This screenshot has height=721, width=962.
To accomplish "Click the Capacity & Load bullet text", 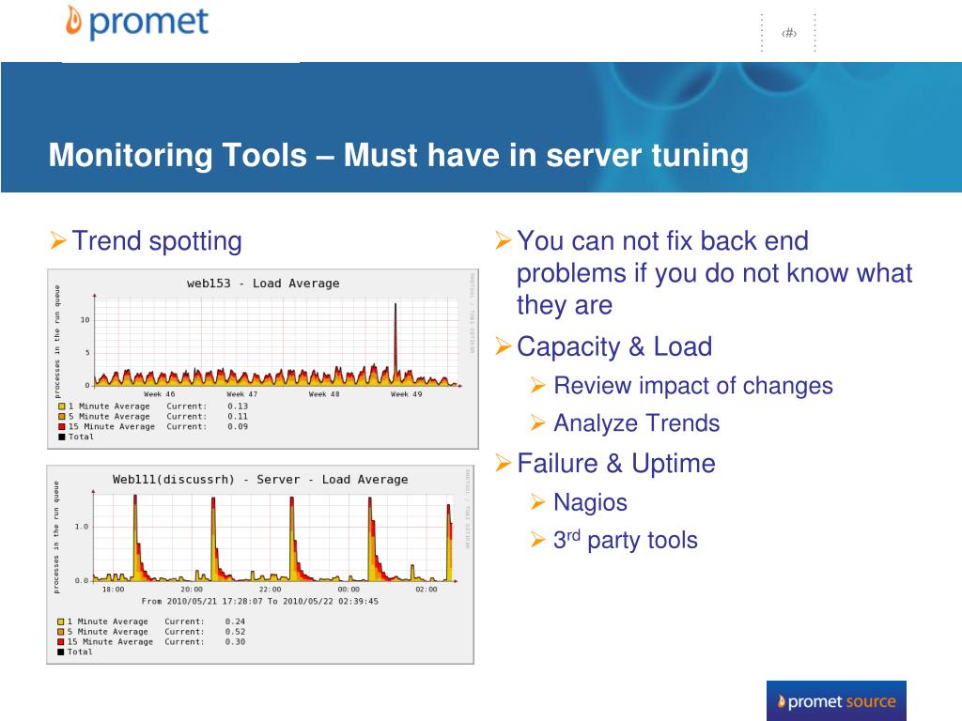I will (614, 347).
